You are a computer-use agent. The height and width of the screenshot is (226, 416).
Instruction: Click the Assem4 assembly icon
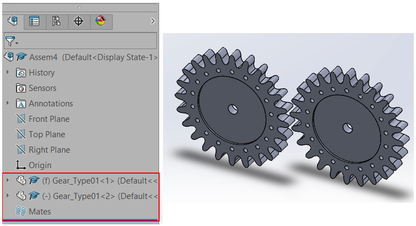9,57
